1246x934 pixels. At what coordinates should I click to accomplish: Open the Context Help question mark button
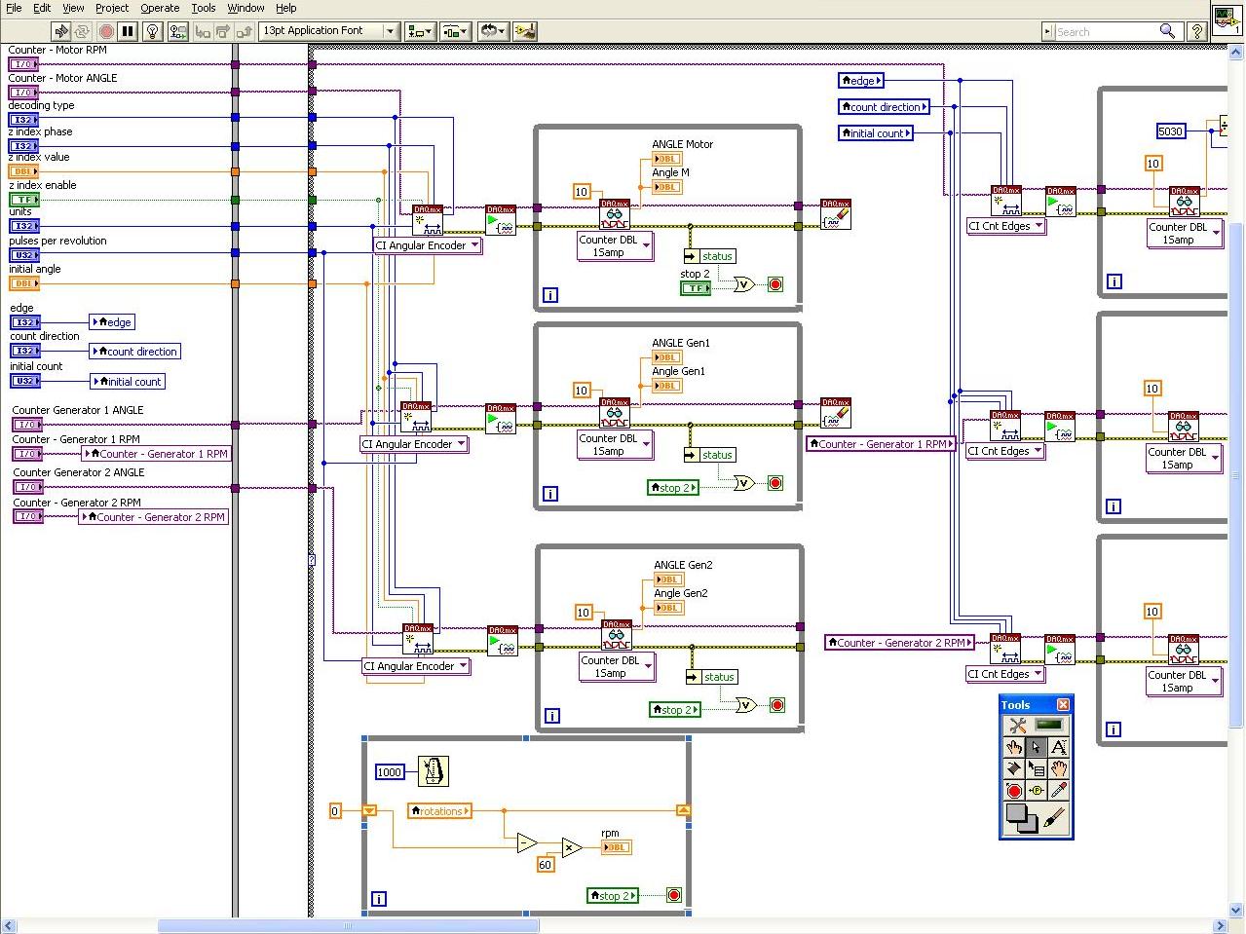pyautogui.click(x=1197, y=31)
